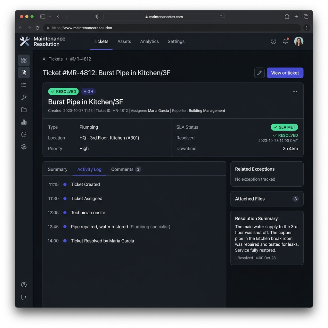328x328 pixels.
Task: Click the Safari share icon
Action: click(287, 16)
